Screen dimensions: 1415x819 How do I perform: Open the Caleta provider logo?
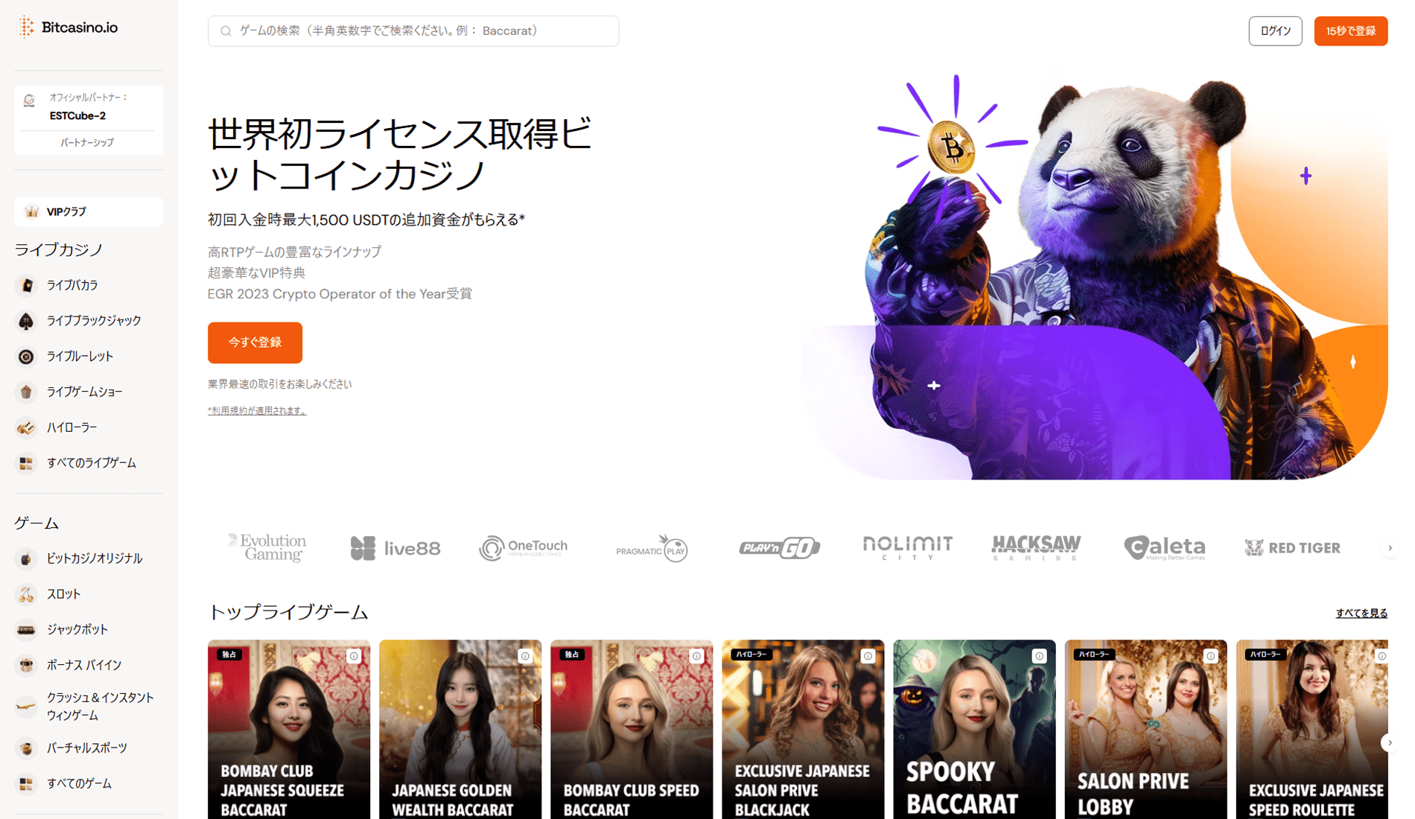click(1164, 548)
